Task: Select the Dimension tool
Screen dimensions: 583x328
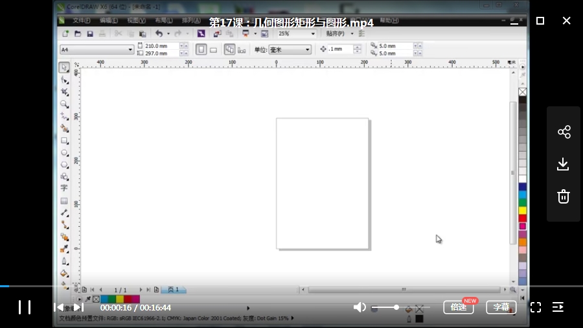Action: [x=64, y=213]
